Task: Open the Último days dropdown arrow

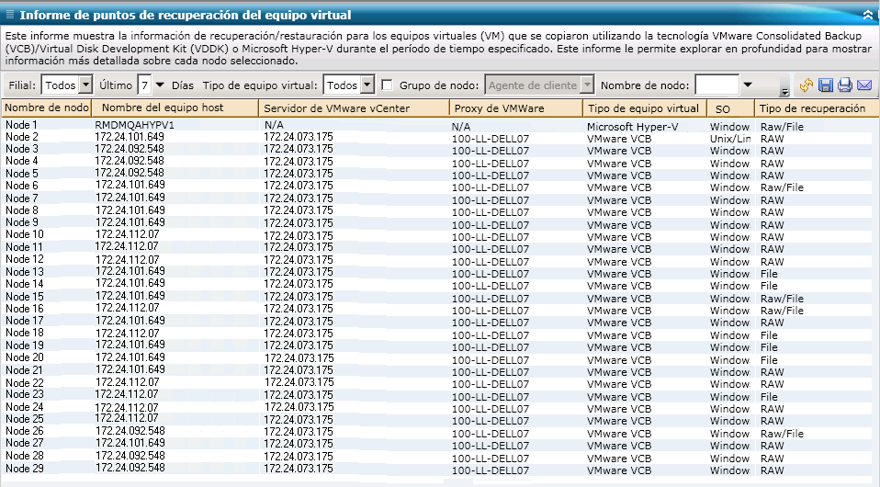Action: (160, 85)
